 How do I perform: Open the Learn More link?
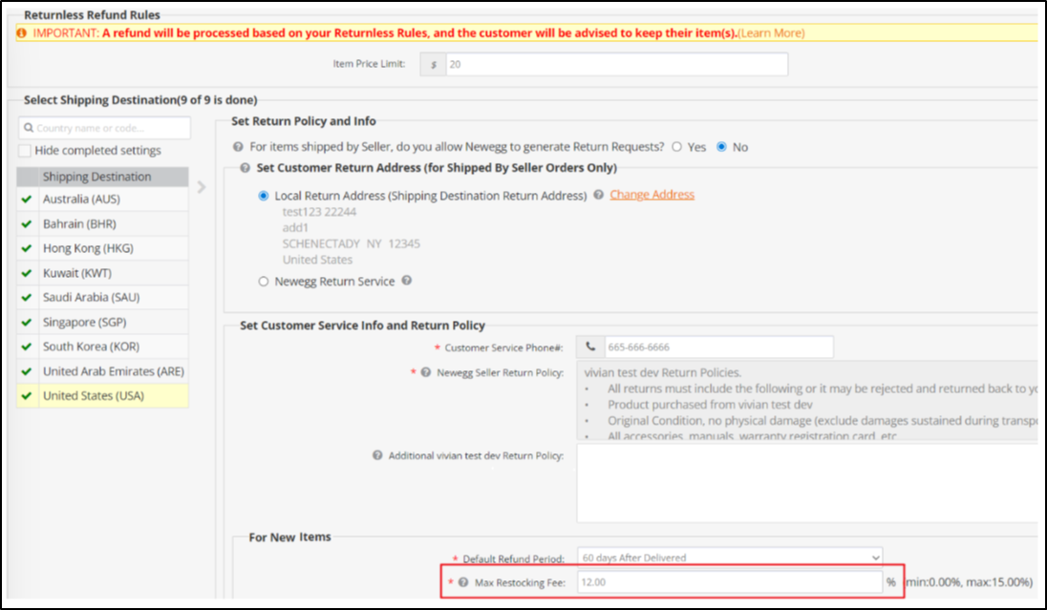click(771, 33)
